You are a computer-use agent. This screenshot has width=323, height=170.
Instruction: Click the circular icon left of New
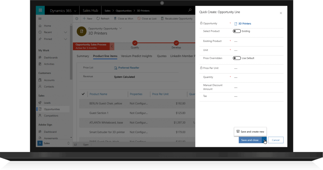point(77,19)
